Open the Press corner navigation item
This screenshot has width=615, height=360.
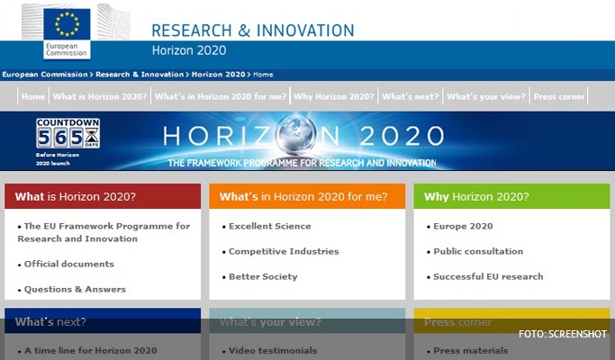click(x=558, y=96)
